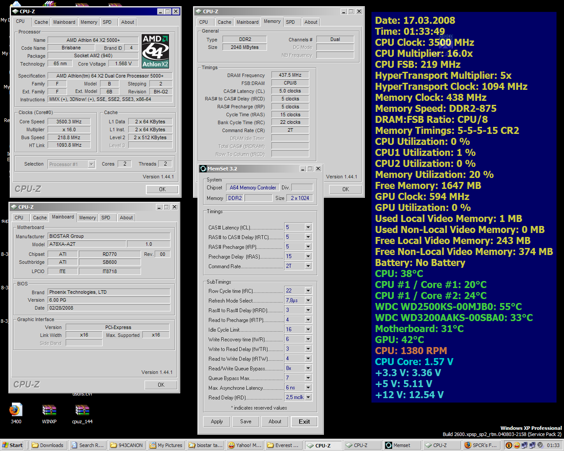Click the About button in MemSet
Image resolution: width=564 pixels, height=451 pixels.
(275, 421)
